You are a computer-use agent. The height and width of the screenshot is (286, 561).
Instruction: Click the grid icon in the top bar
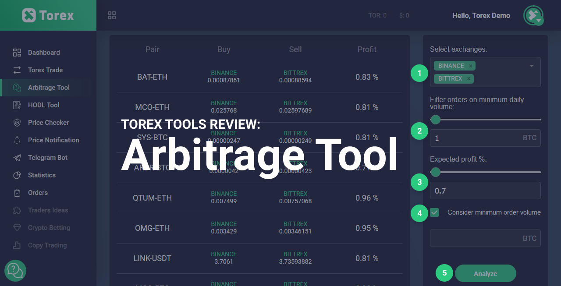[x=111, y=15]
